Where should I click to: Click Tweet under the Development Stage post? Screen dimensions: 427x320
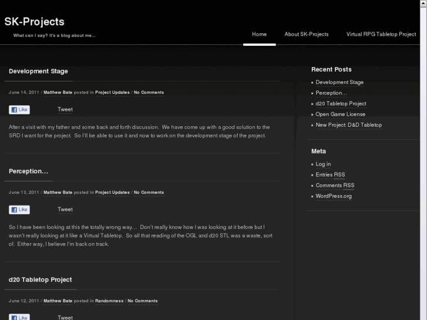click(x=65, y=109)
